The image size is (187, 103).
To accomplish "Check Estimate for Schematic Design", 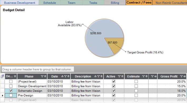I will pos(136,91).
